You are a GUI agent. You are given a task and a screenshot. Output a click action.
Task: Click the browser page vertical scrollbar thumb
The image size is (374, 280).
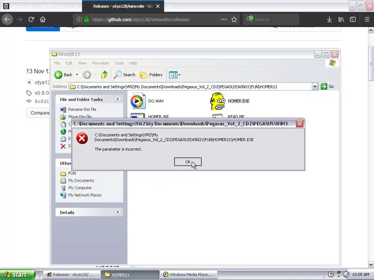[371, 63]
